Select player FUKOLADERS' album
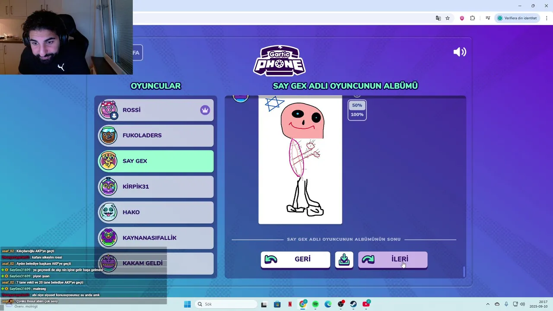Screen dimensions: 553x311 (156, 136)
